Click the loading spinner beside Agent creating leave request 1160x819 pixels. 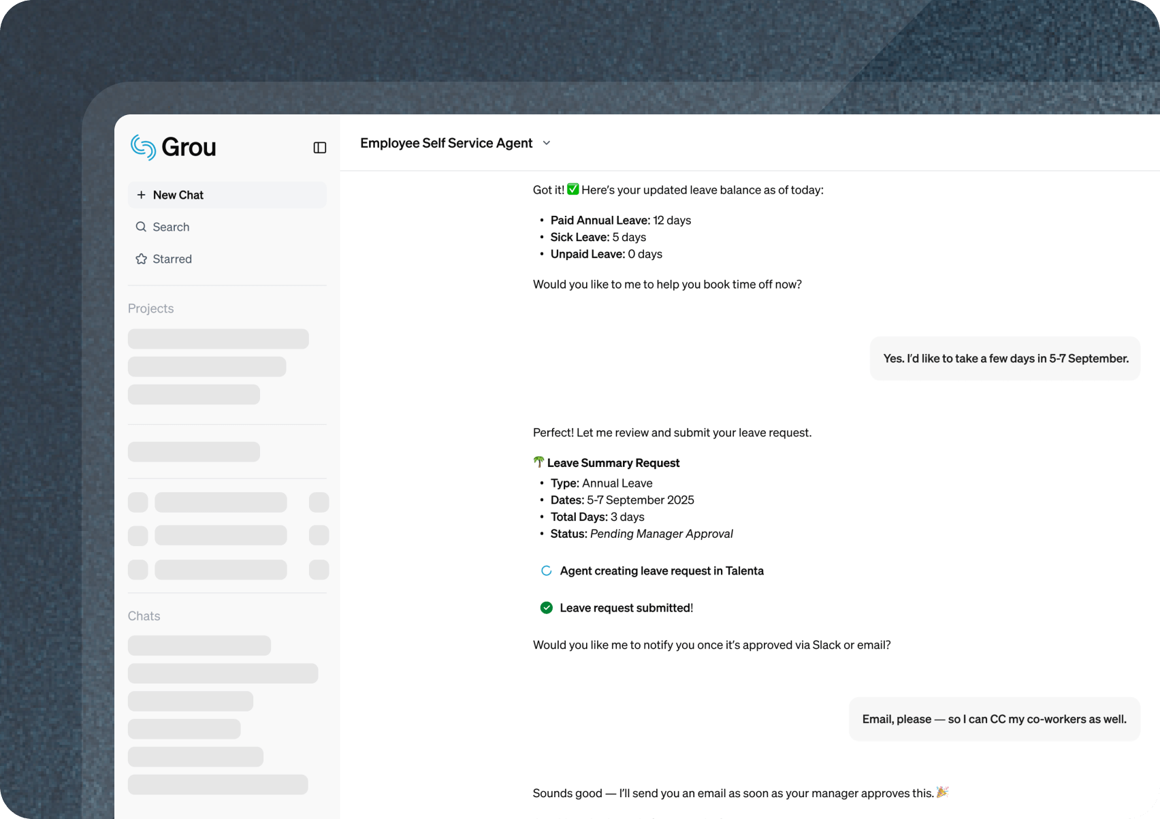546,571
